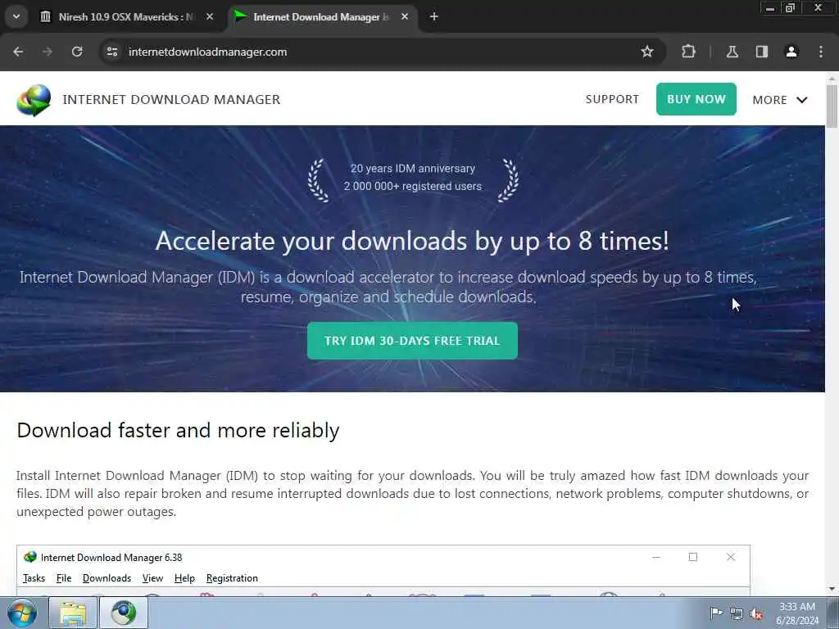This screenshot has width=839, height=629.
Task: Open the tab search dropdown arrow
Action: tap(16, 16)
